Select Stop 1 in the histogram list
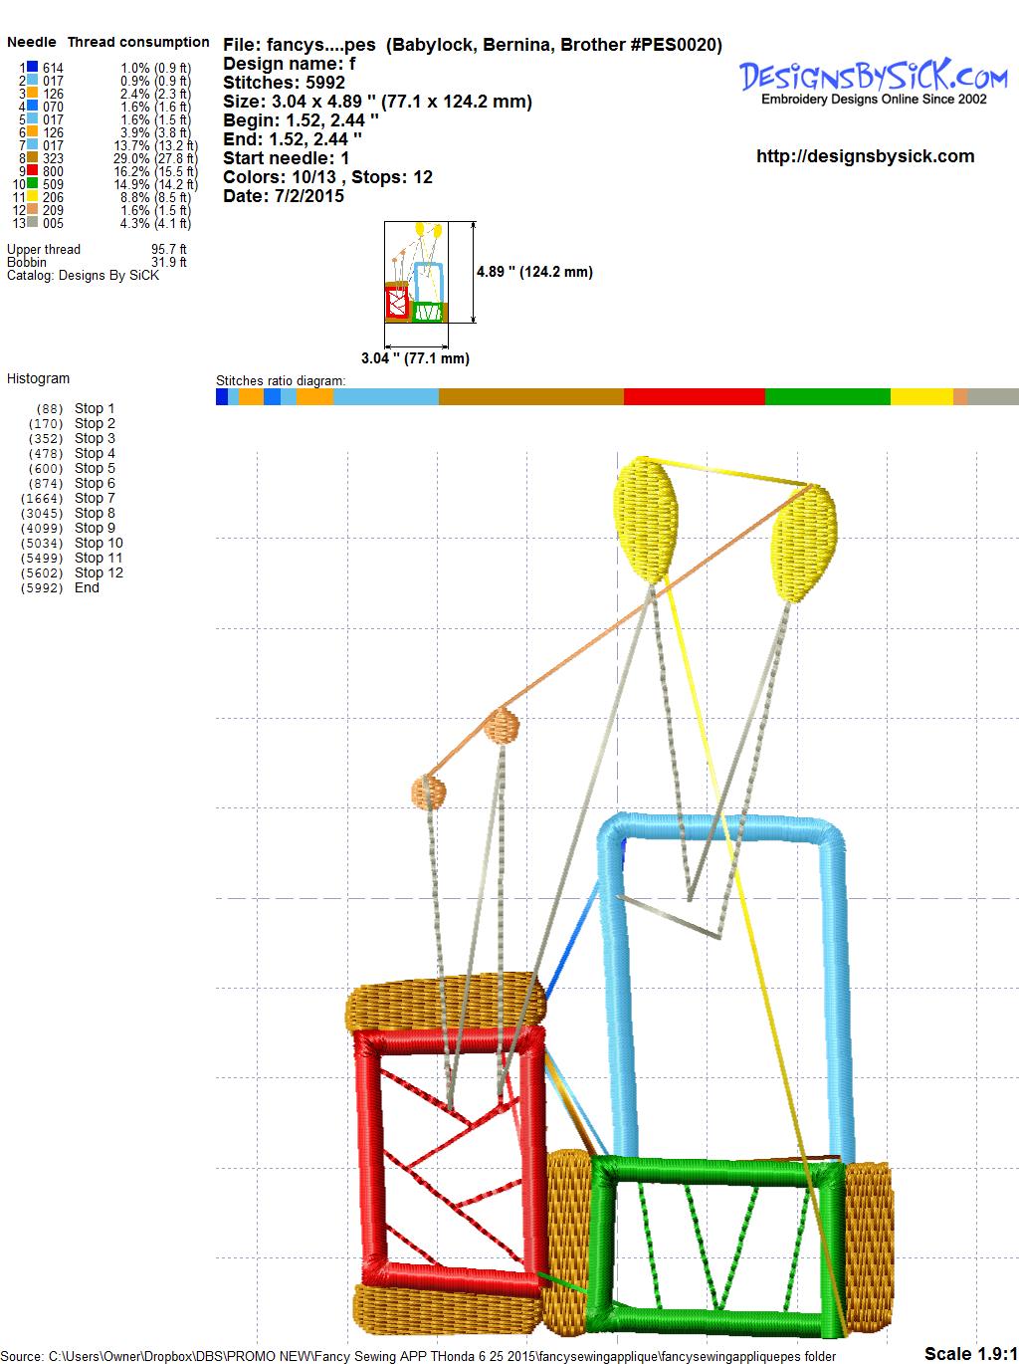 95,409
